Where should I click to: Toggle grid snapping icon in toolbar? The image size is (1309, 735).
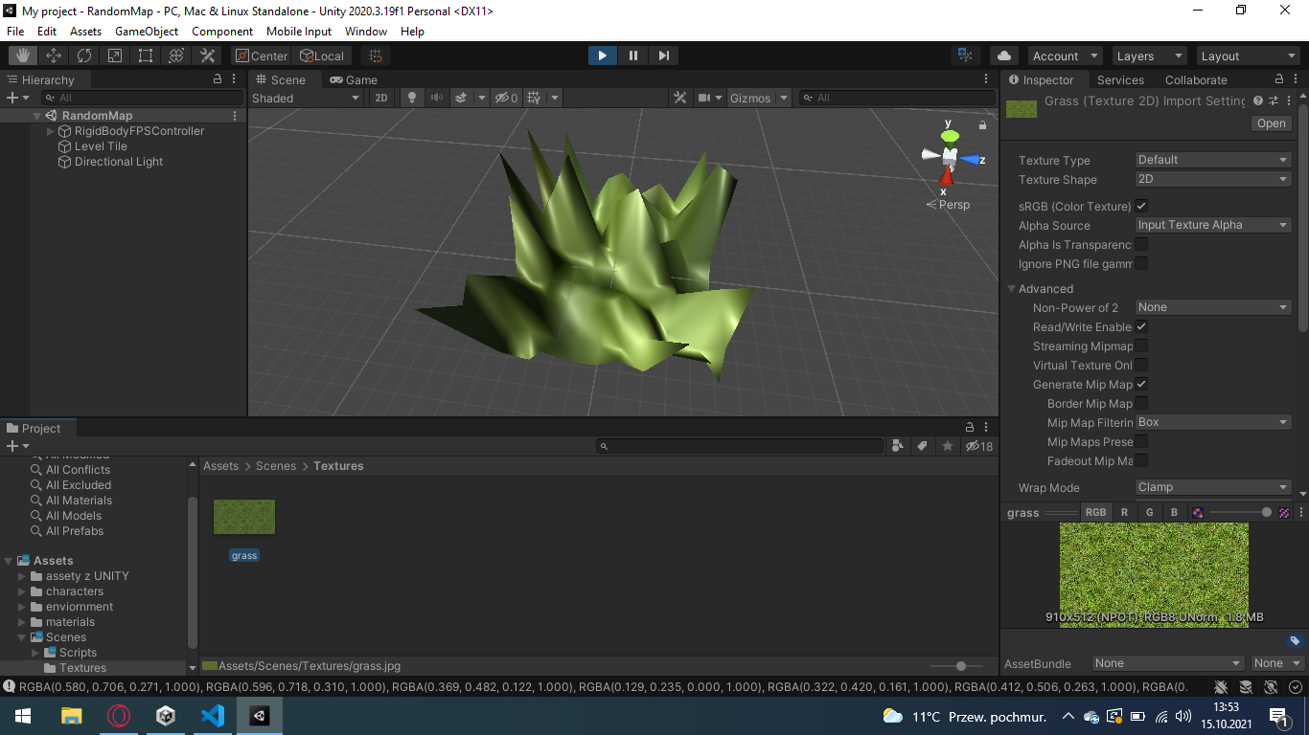coord(377,56)
